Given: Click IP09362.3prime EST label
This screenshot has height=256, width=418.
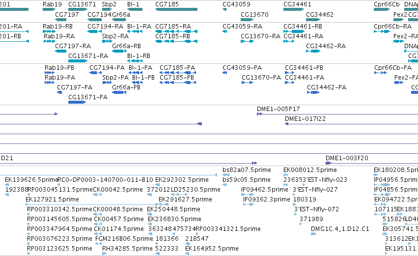Looking at the screenshot, I should click(x=266, y=199).
